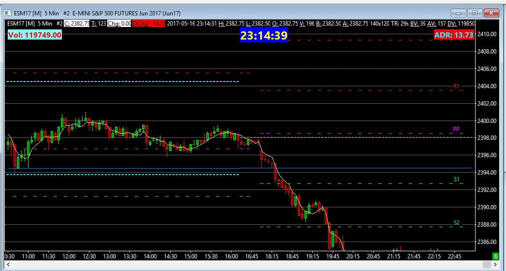Click the 2400.00 price on the scale
The width and height of the screenshot is (506, 271).
click(x=487, y=121)
